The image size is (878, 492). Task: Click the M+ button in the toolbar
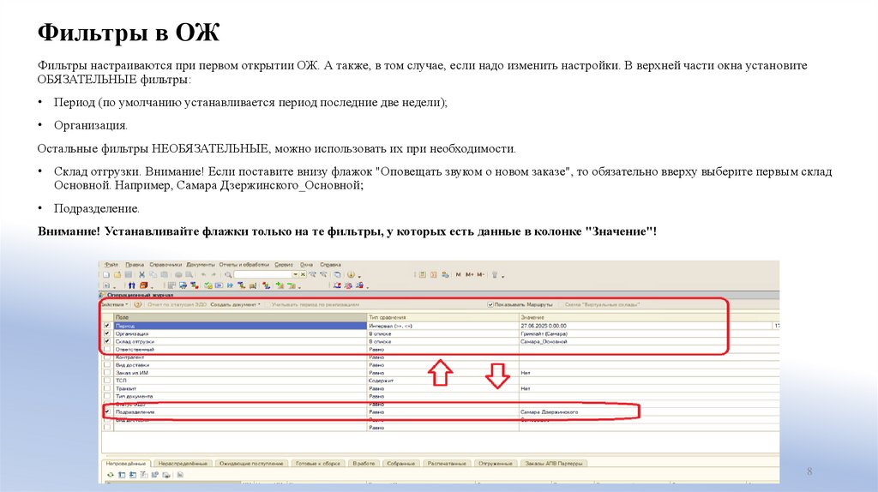click(470, 275)
